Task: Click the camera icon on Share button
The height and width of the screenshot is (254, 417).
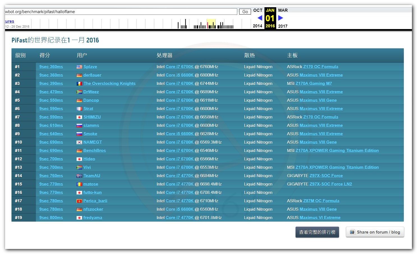Action: click(352, 232)
